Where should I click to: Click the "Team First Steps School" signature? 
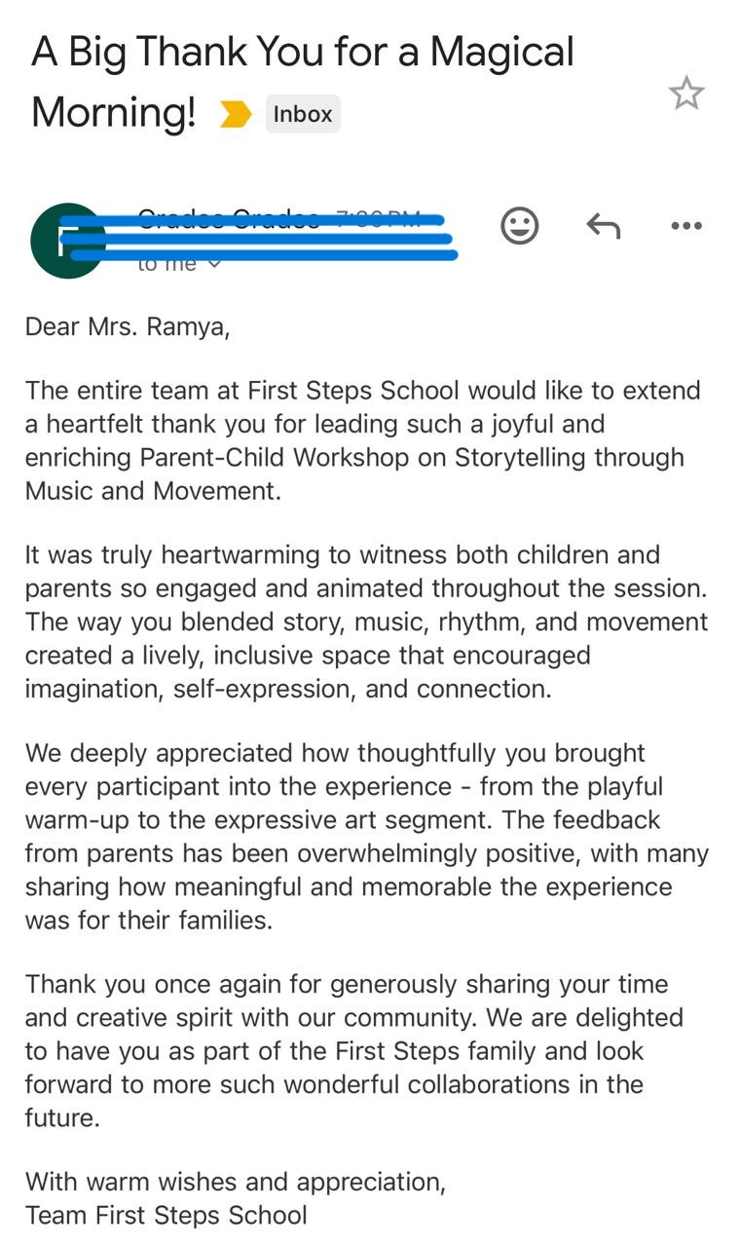click(x=166, y=1215)
